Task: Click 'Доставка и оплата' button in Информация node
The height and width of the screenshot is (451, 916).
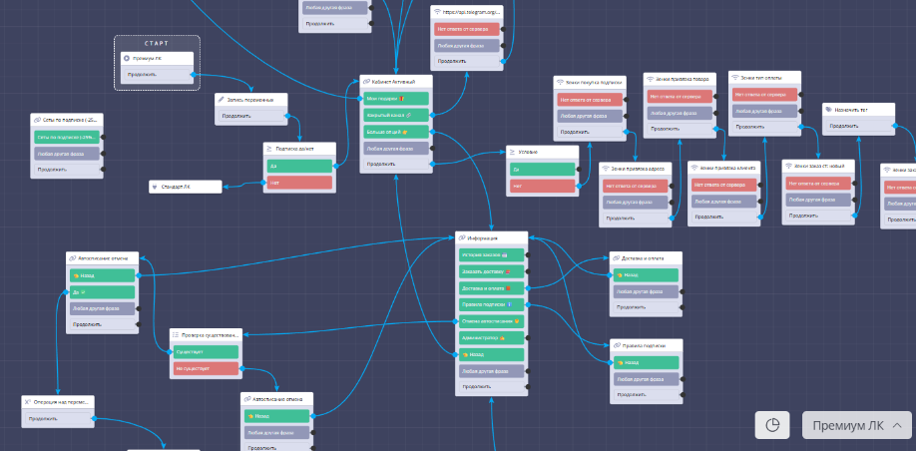Action: [x=491, y=287]
